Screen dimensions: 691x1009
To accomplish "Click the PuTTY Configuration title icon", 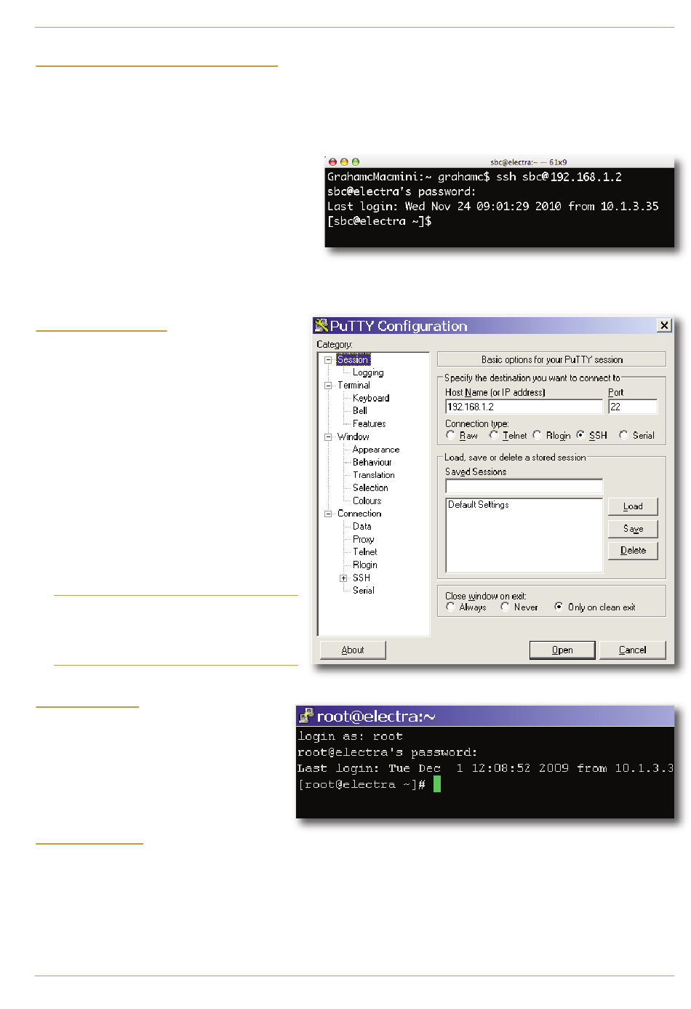I will tap(321, 326).
